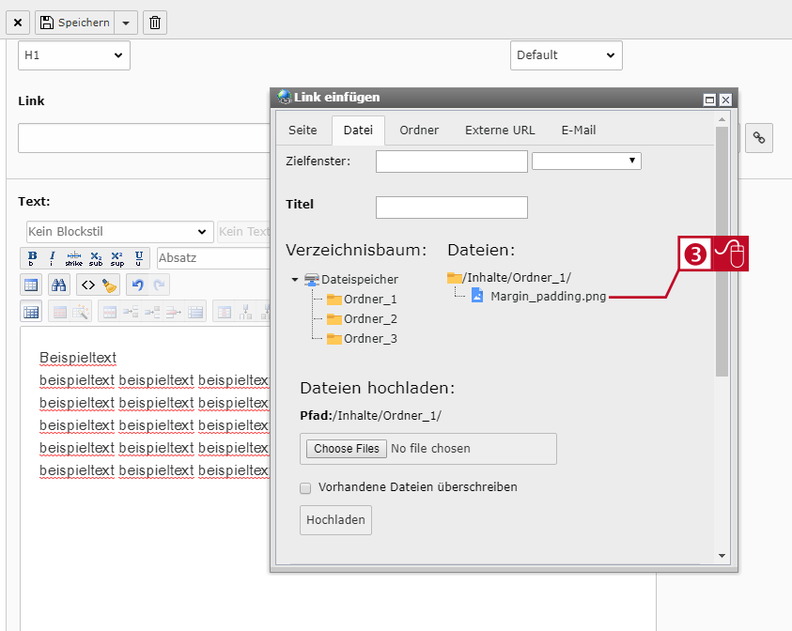Click the undo arrow icon

pos(137,285)
